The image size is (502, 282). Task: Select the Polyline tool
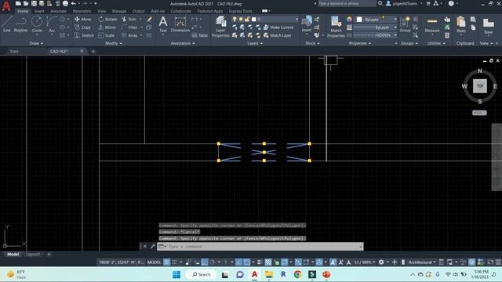pos(20,24)
